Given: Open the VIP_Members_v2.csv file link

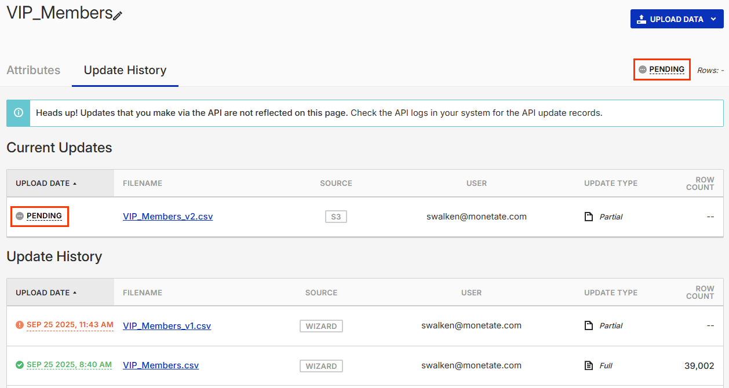Looking at the screenshot, I should point(167,217).
